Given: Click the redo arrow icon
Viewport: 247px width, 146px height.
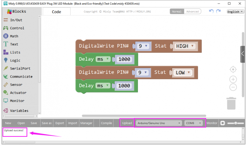Looking at the screenshot, I should point(219,11).
